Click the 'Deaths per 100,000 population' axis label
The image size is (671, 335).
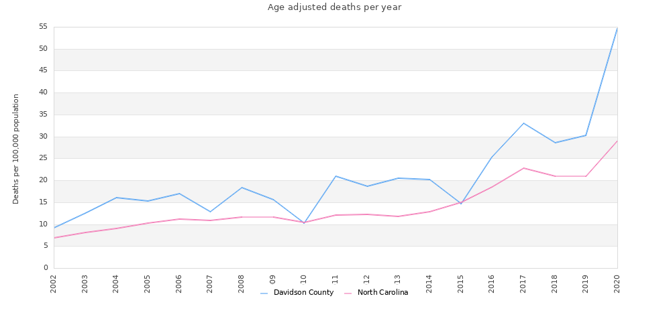[x=16, y=149]
